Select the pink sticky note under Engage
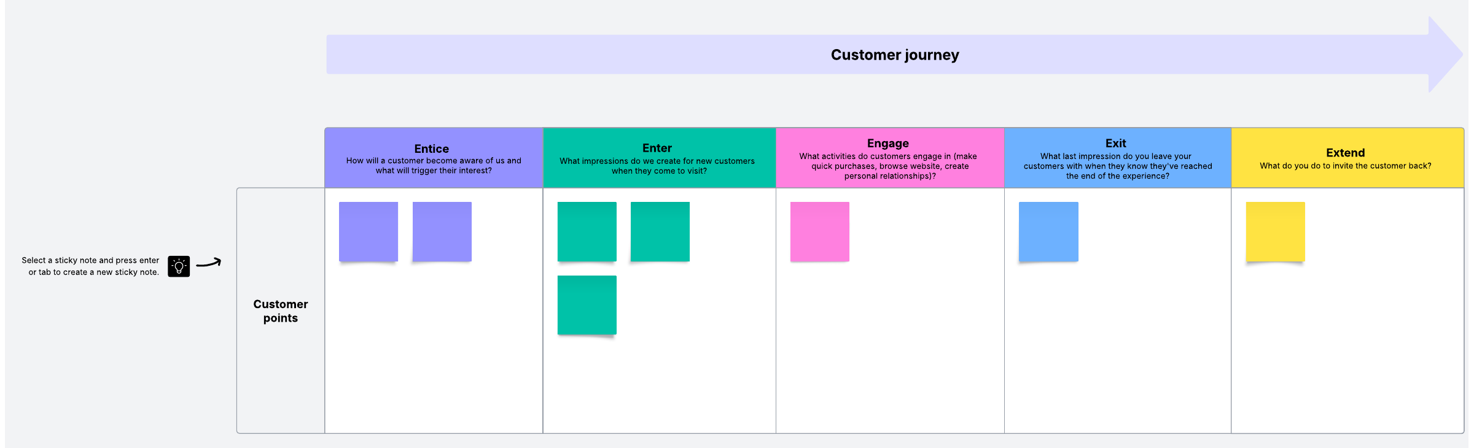1474x448 pixels. (819, 231)
